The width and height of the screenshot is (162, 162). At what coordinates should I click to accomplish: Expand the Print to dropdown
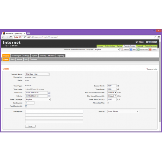123,111
